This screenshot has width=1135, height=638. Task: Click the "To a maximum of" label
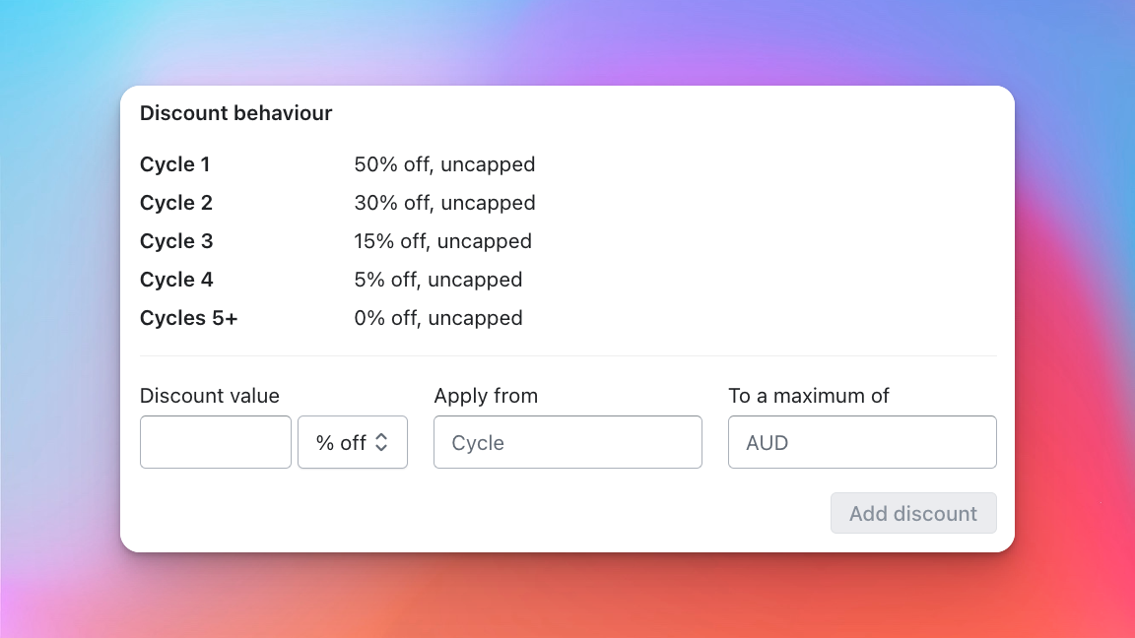pos(809,396)
